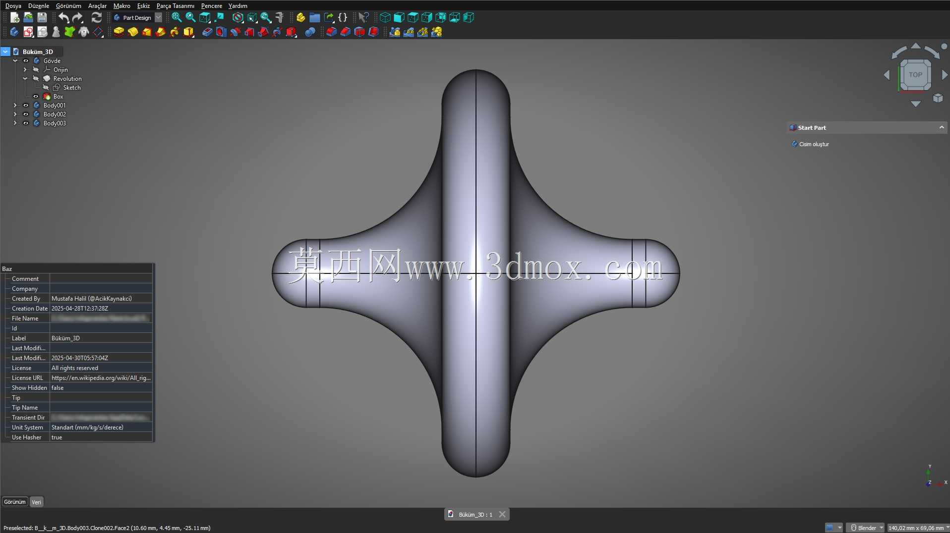Open the Dosya menu

[13, 6]
